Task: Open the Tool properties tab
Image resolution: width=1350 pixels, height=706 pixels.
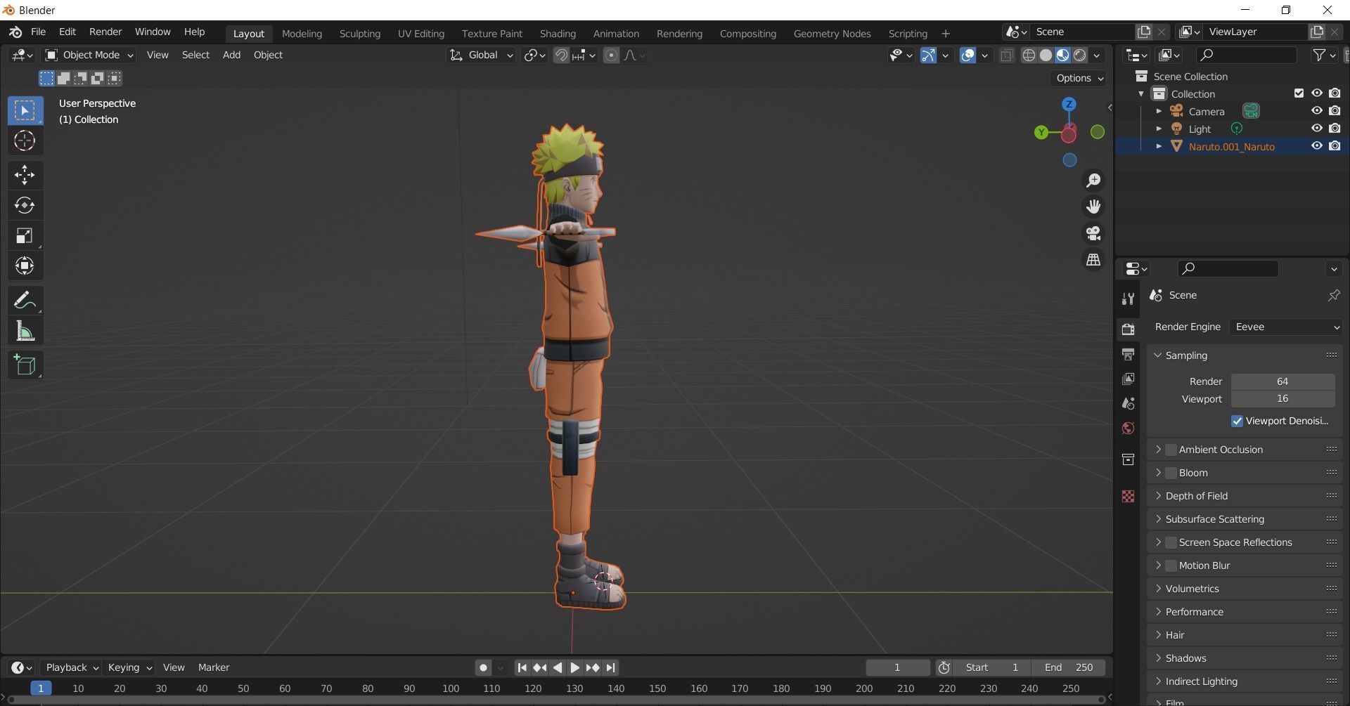Action: coord(1128,299)
